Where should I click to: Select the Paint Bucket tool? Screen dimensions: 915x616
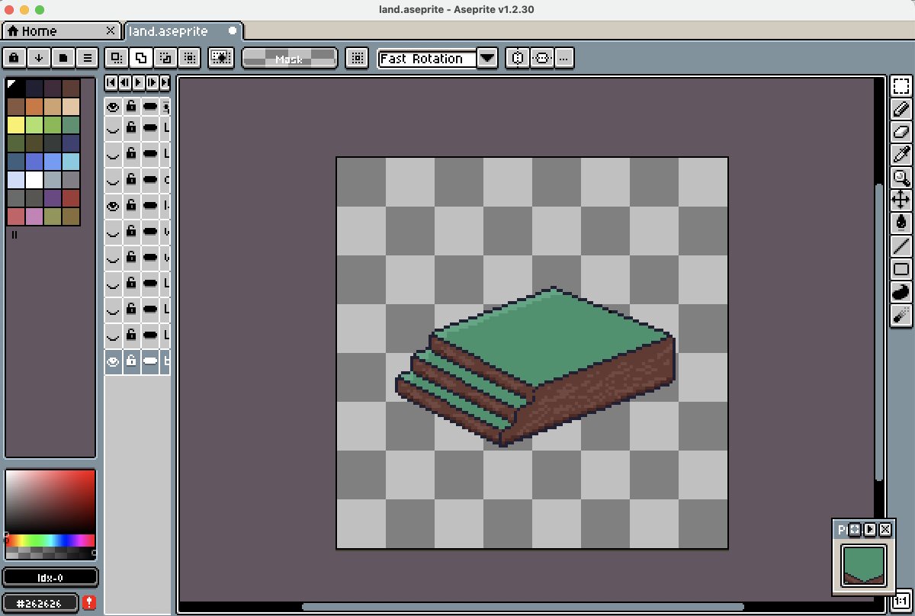(x=901, y=223)
